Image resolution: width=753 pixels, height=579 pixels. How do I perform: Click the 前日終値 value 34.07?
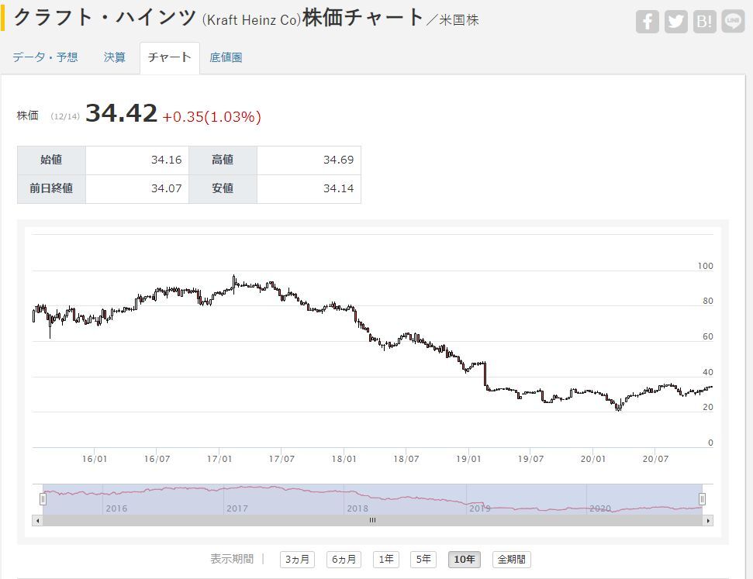(166, 188)
